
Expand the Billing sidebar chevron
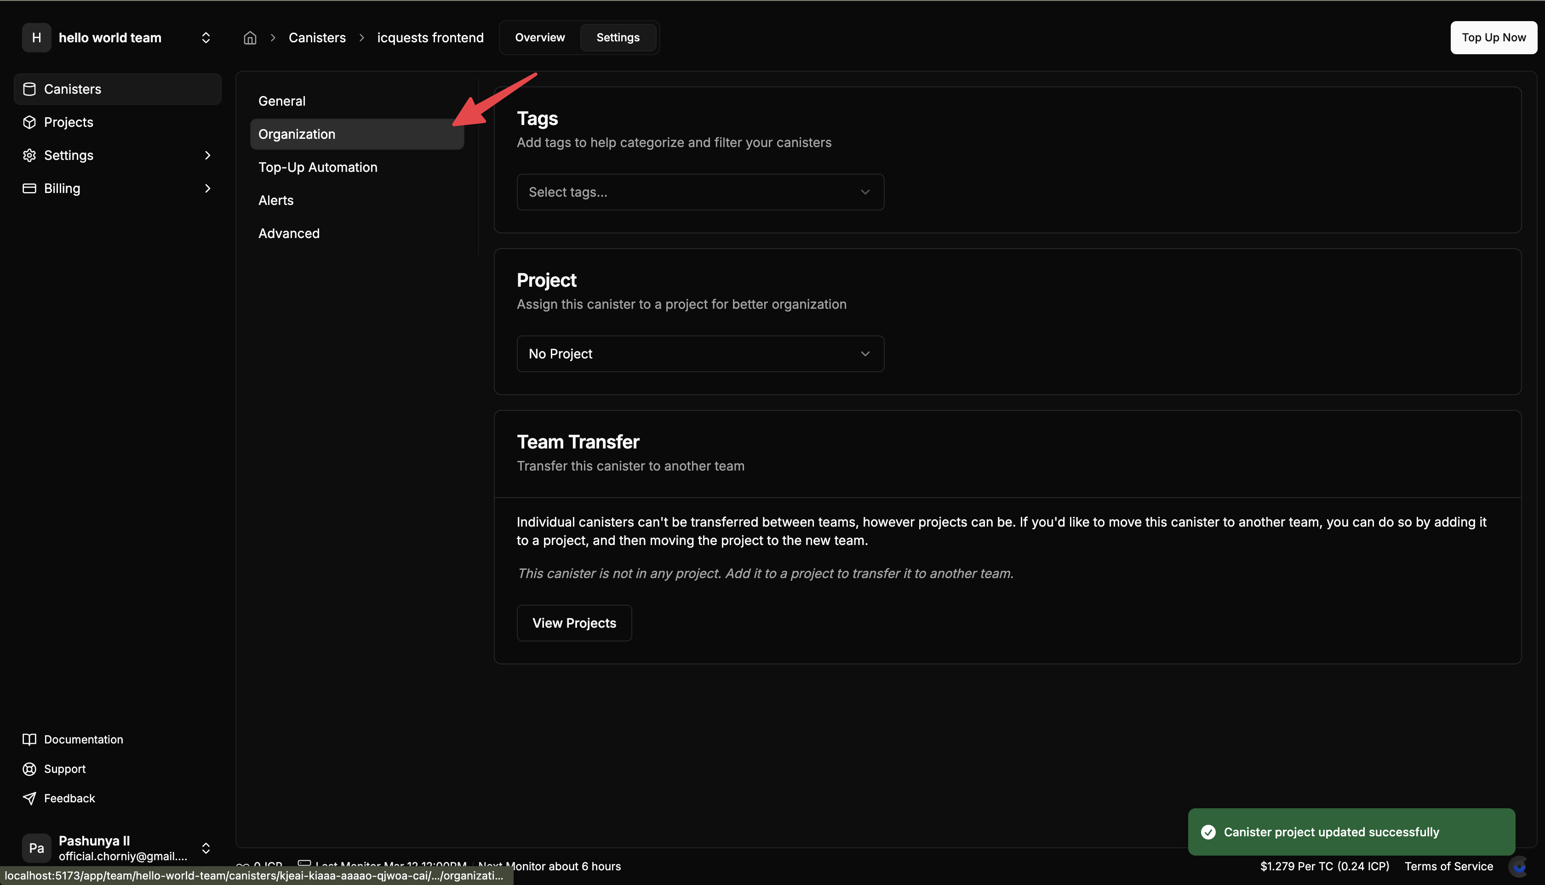(x=207, y=188)
